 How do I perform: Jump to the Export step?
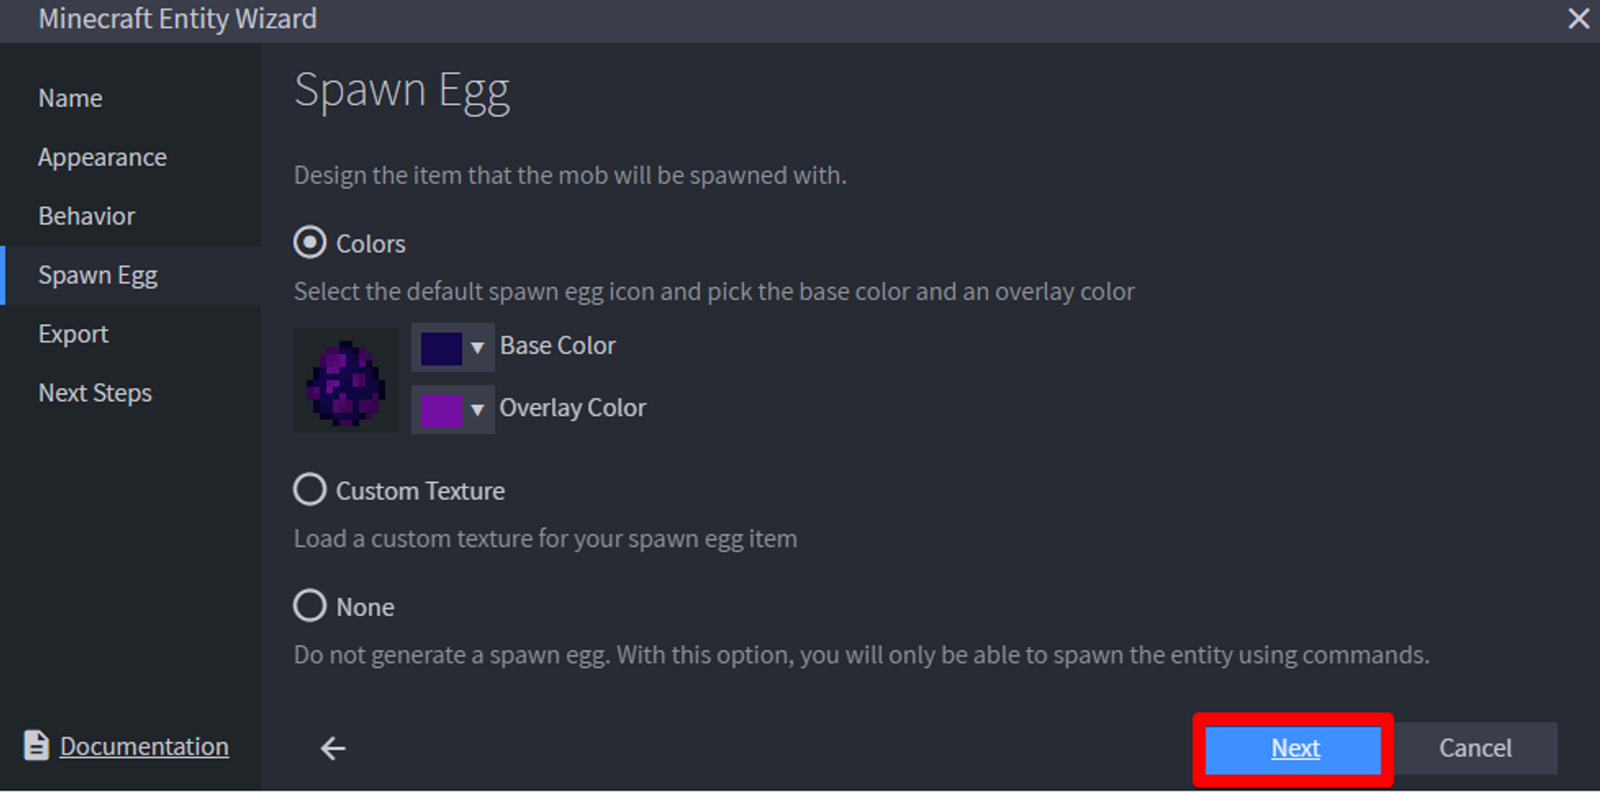(x=73, y=334)
